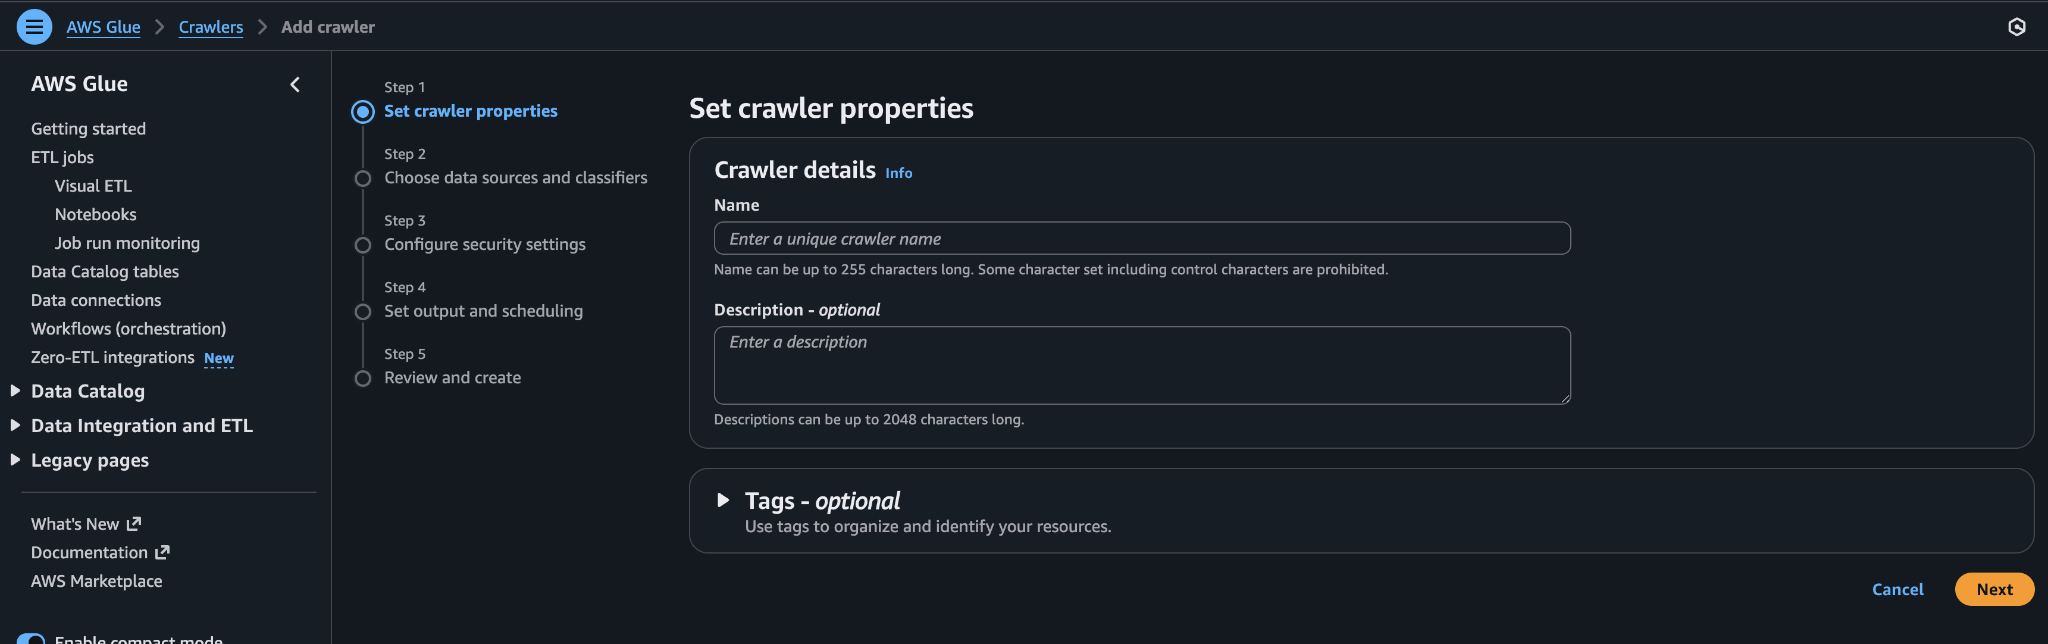Open Visual ETL in sidebar
This screenshot has height=644, width=2048.
[93, 186]
